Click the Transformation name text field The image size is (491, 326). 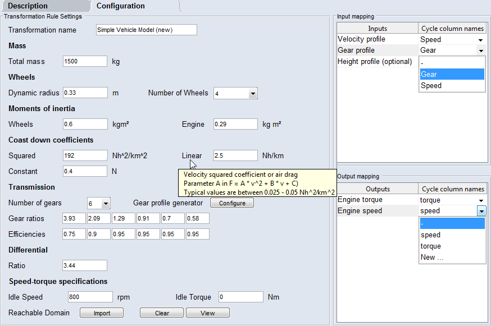tap(146, 30)
